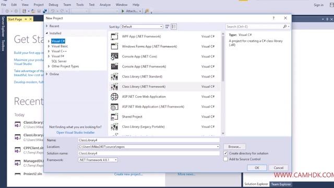Screen dimensions: 334x188
Task: Expand the Visual F# node
Action: point(49,56)
